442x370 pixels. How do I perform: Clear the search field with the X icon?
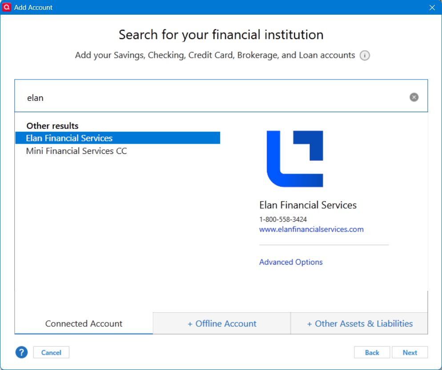point(414,97)
